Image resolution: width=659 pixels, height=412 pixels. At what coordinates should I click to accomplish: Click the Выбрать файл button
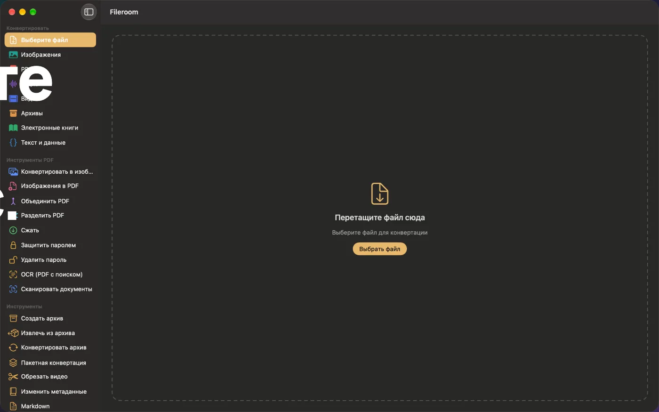379,249
